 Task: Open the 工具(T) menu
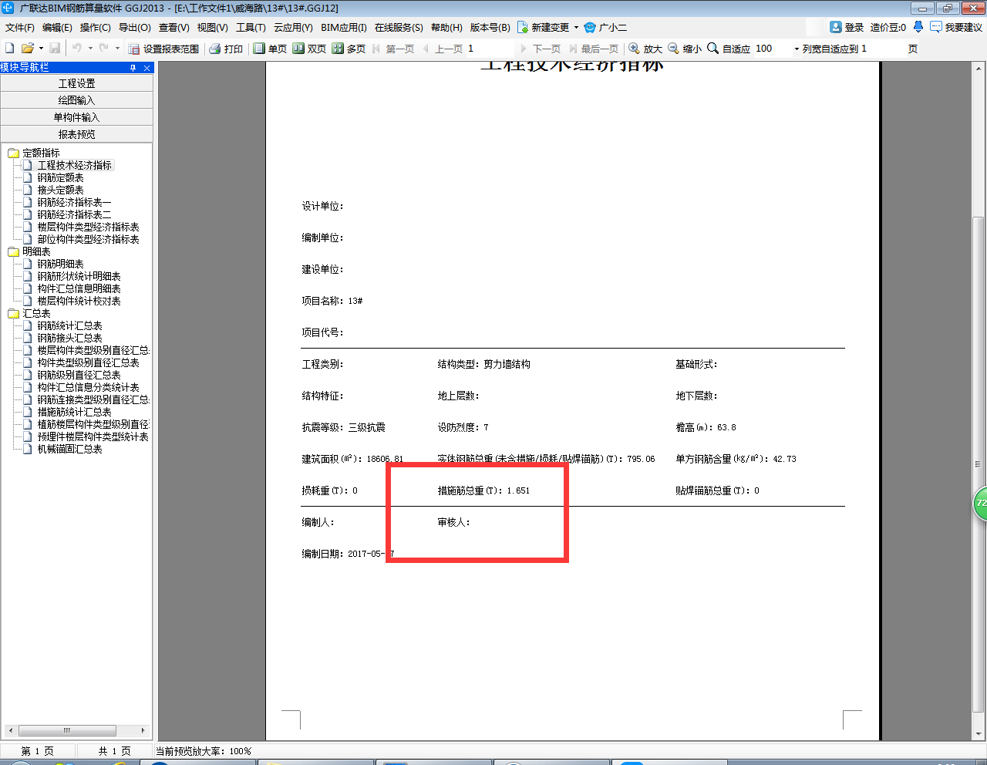coord(251,28)
